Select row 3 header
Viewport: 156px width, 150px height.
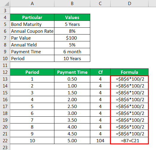click(5, 10)
